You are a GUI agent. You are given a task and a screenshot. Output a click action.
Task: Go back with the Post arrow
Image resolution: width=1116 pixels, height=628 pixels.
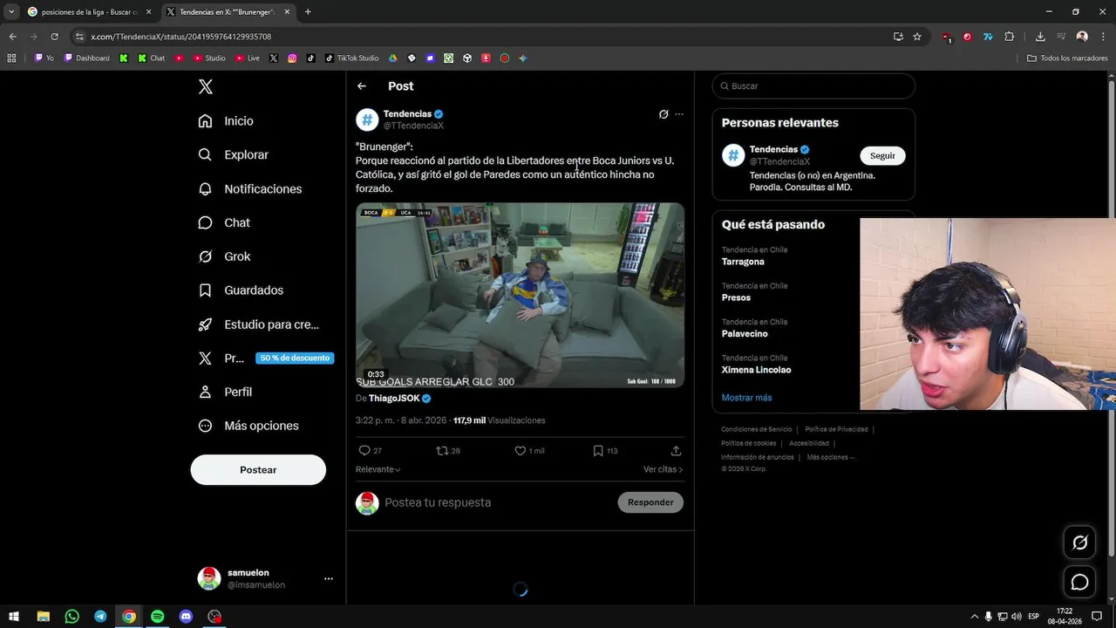[362, 86]
